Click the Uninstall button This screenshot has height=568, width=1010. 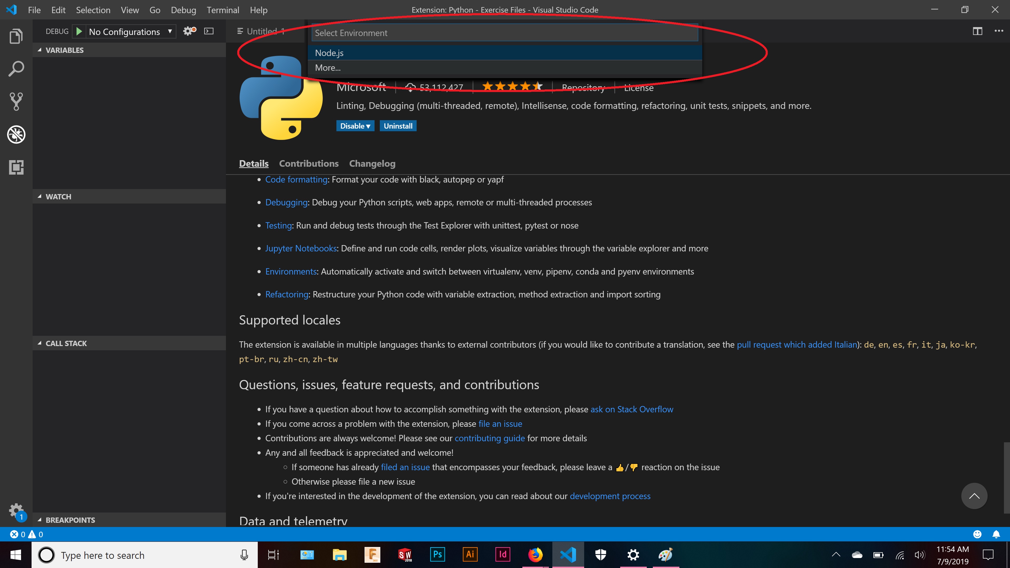[398, 126]
